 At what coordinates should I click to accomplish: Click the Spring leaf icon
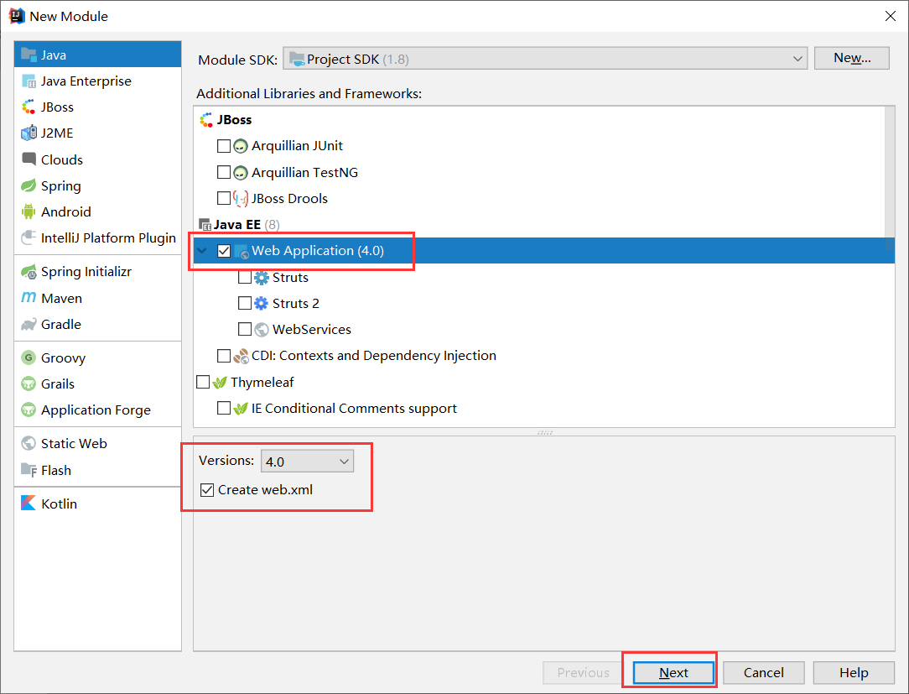pos(29,185)
